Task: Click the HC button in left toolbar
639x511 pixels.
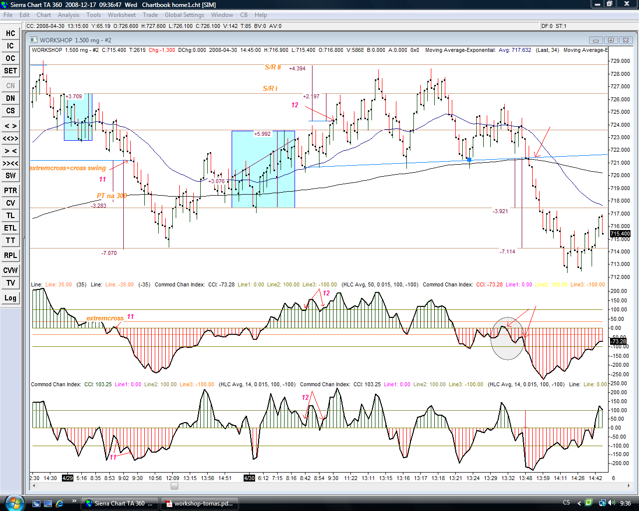Action: pos(10,33)
